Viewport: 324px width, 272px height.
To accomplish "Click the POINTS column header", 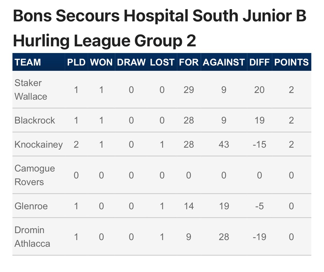I will 291,62.
